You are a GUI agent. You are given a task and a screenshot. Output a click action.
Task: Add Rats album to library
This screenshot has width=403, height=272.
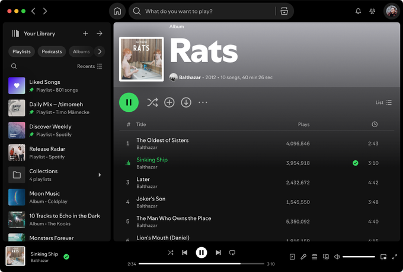(169, 102)
